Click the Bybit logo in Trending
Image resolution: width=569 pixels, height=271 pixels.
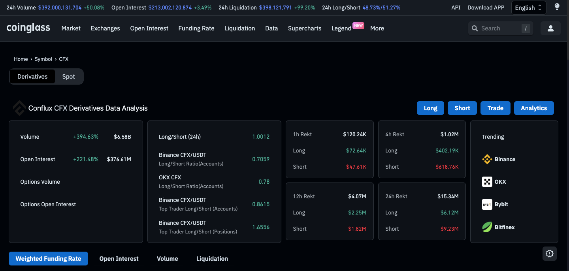[x=487, y=204]
